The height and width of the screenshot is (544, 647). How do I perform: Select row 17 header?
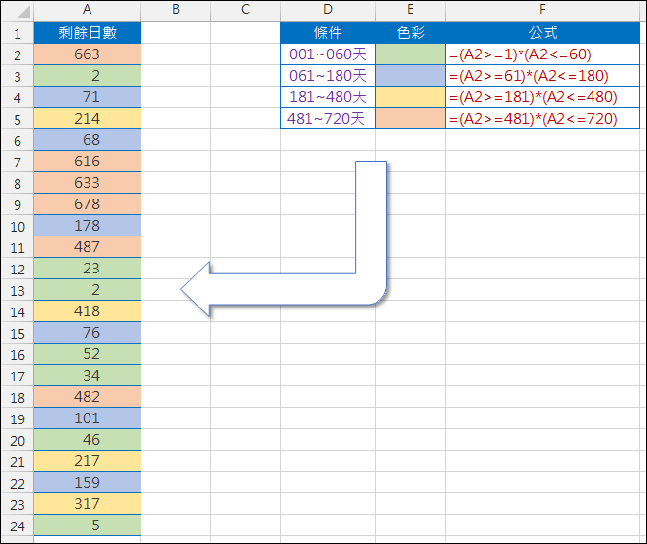tap(17, 376)
